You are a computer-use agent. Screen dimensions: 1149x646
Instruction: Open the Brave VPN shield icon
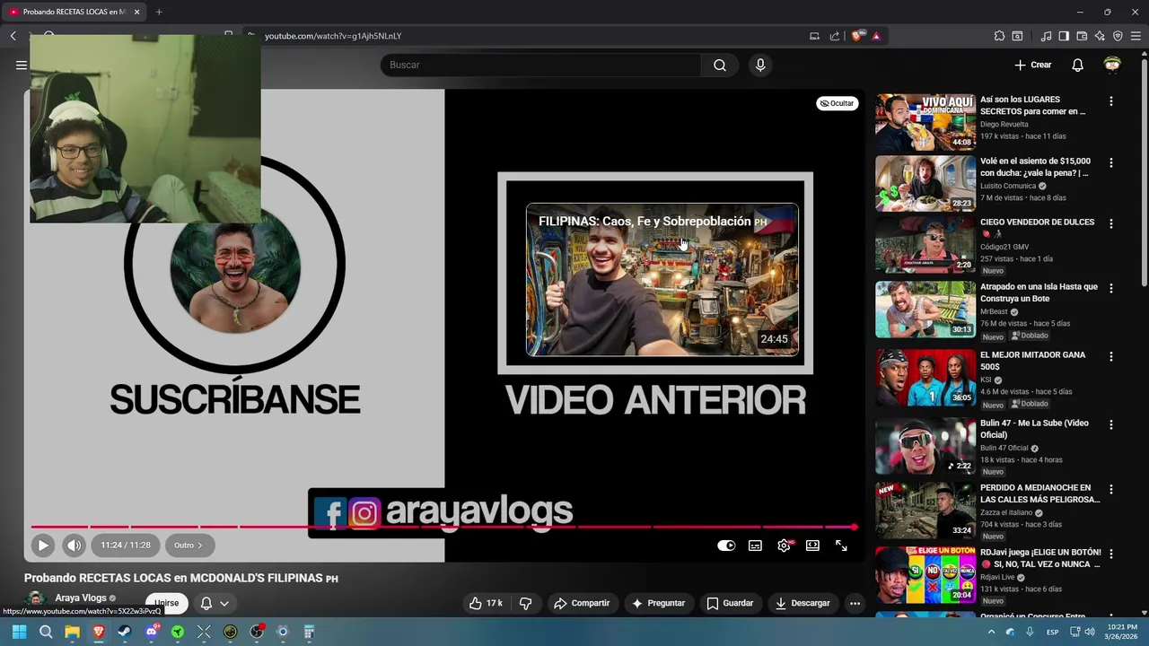(x=1118, y=36)
